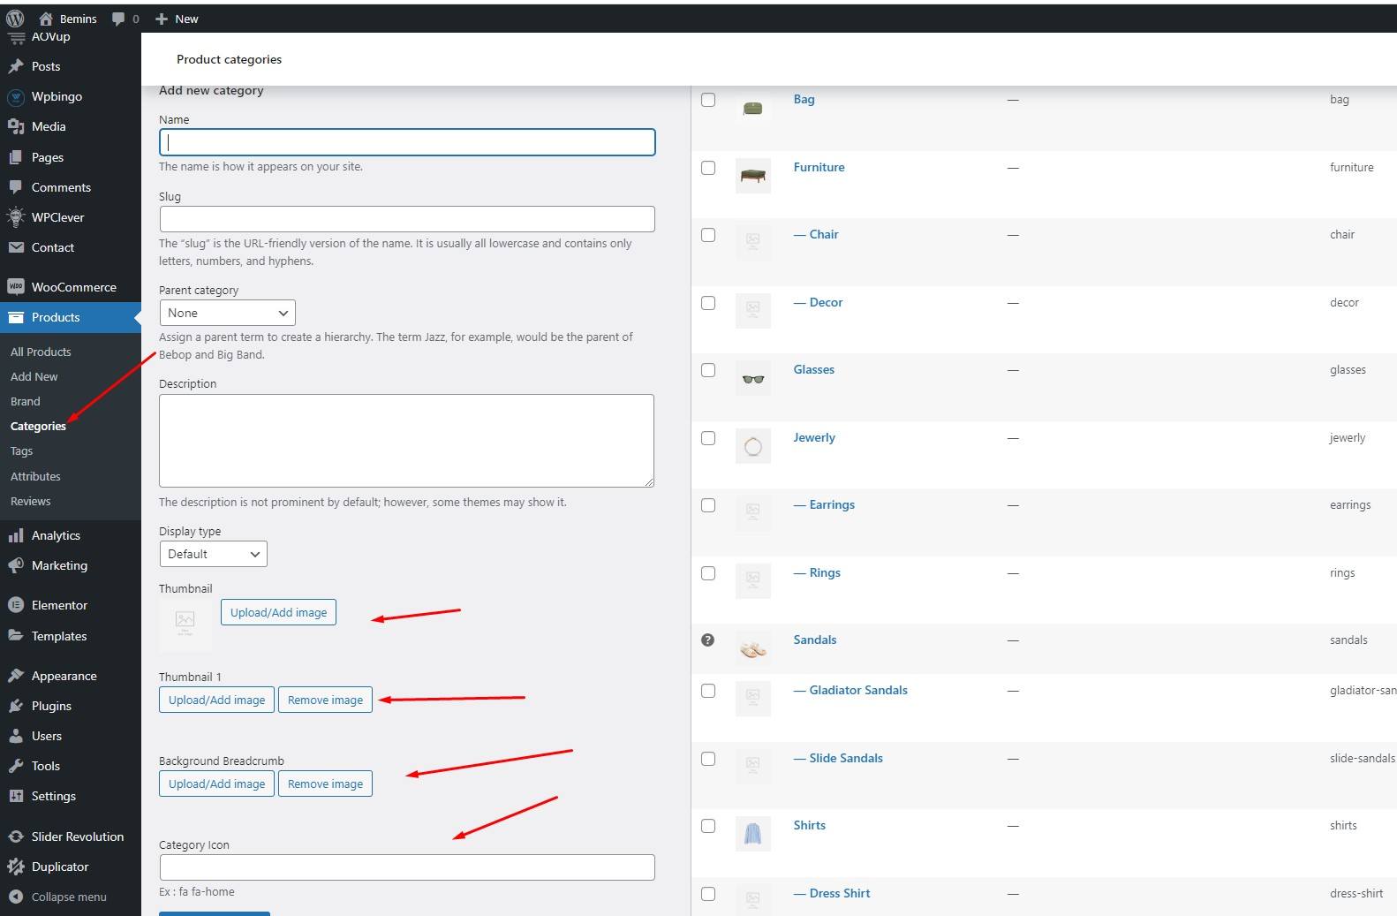Tick the checkbox for Bag category
Viewport: 1397px width, 916px height.
tap(708, 100)
